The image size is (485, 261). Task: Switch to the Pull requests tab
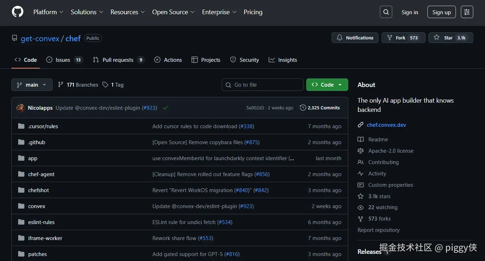coord(119,60)
